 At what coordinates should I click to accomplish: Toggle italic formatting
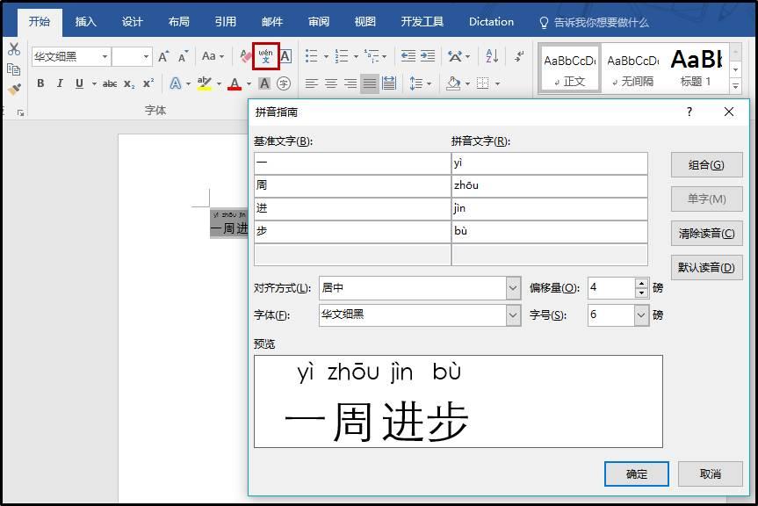[x=61, y=83]
